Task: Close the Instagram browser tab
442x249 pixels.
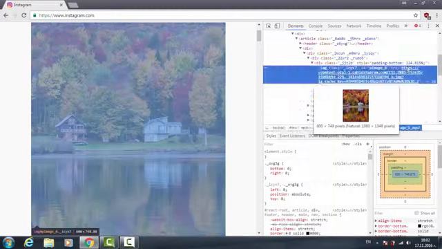Action: click(61, 5)
